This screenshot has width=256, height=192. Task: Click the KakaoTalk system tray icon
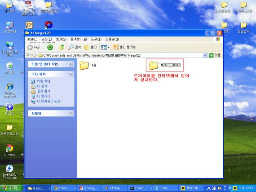click(235, 188)
